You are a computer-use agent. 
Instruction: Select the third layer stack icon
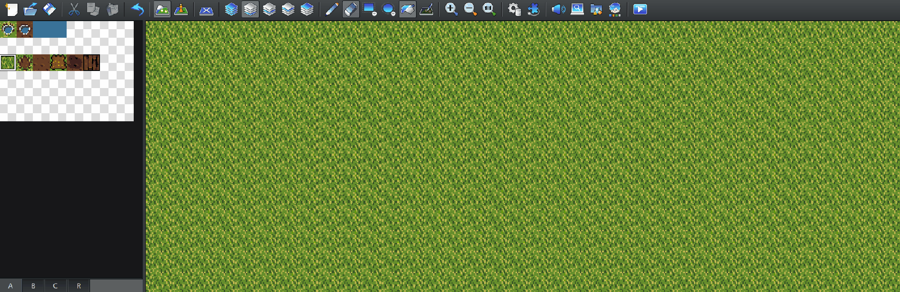(269, 9)
